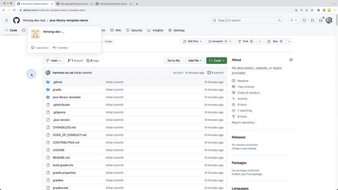Click Report repository link
This screenshot has width=338, height=190.
pos(243,122)
